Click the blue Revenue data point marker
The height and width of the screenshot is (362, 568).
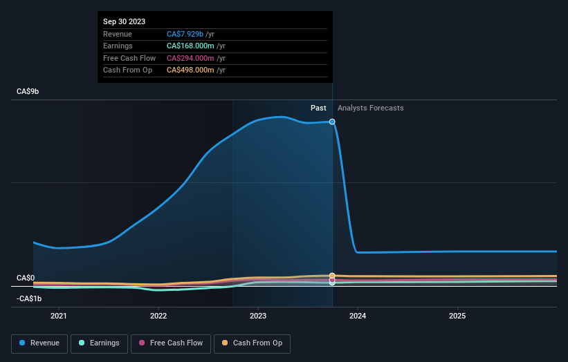coord(332,122)
